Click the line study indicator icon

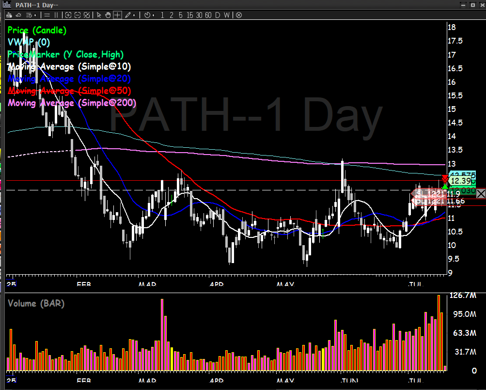(18, 15)
